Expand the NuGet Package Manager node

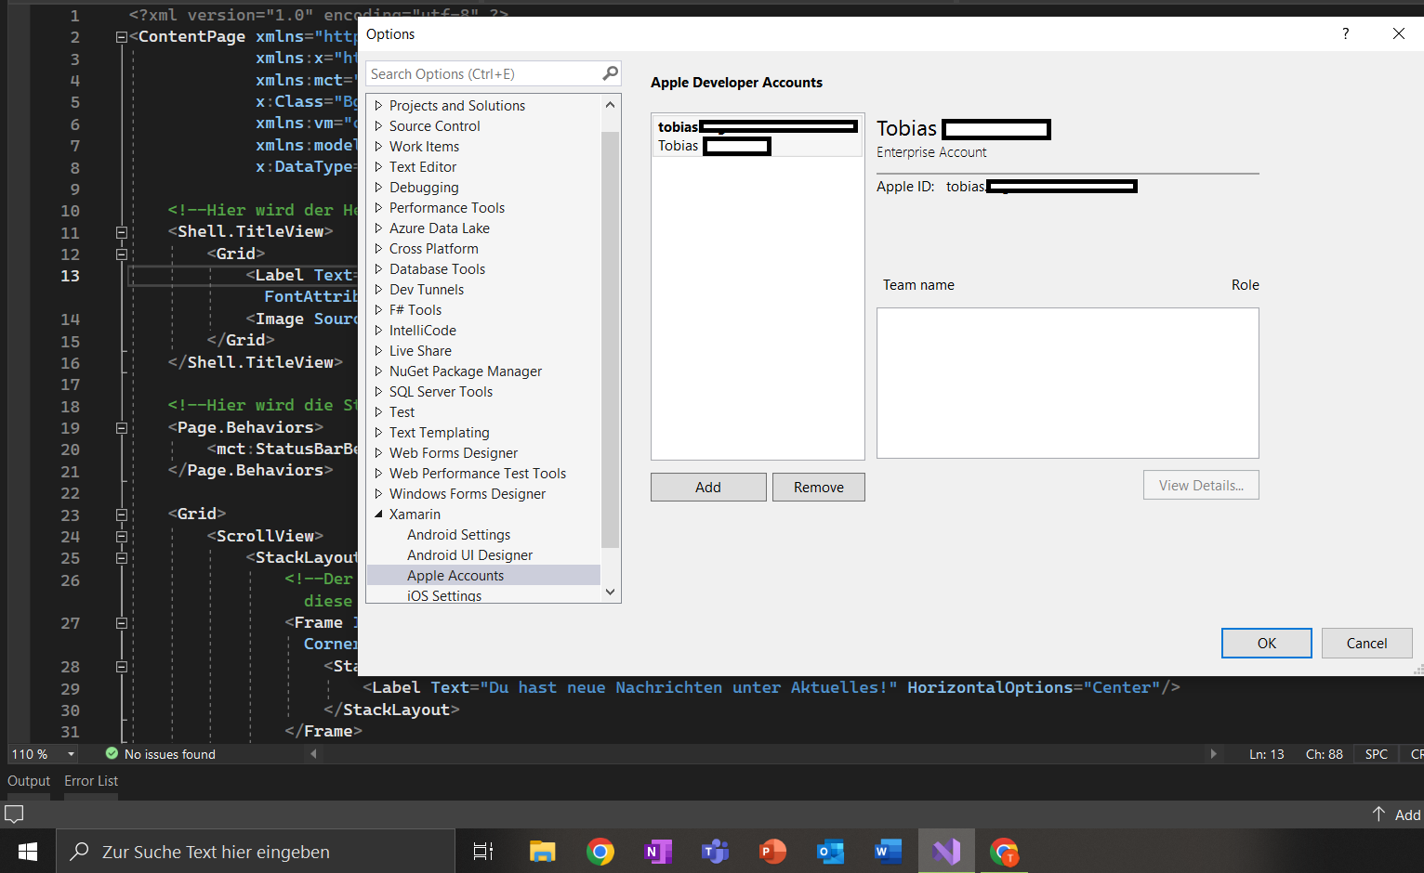[x=378, y=371]
